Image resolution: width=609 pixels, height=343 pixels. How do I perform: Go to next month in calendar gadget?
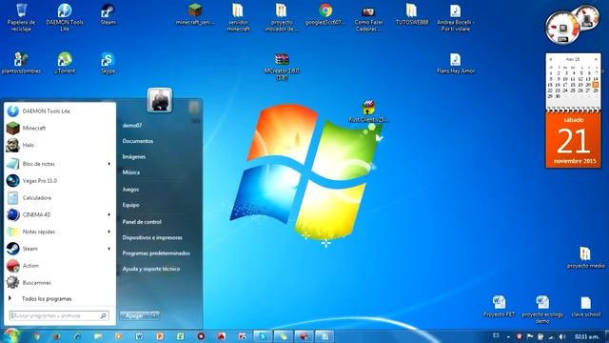pos(597,59)
